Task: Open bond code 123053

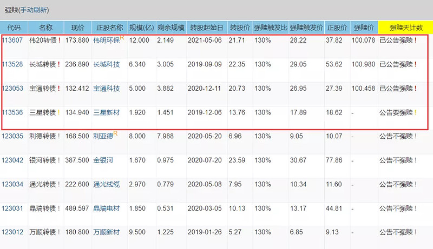Action: click(12, 89)
